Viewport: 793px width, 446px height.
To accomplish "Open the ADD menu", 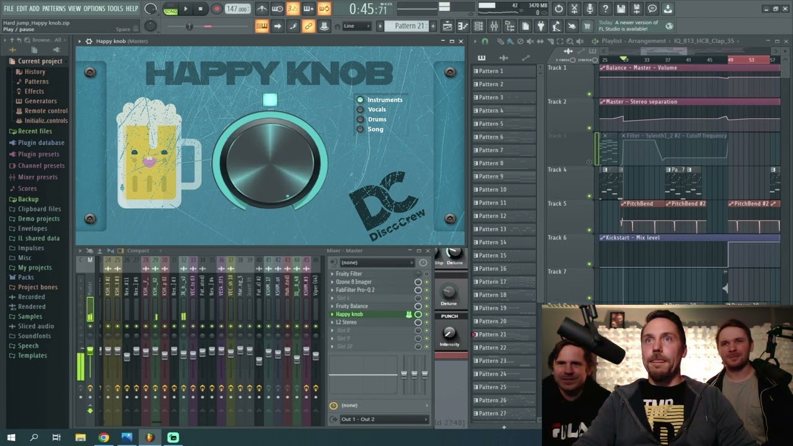I will pyautogui.click(x=35, y=9).
